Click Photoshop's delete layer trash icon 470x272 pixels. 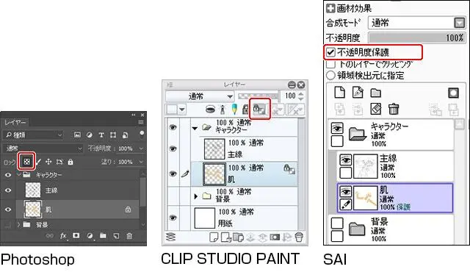pos(129,236)
